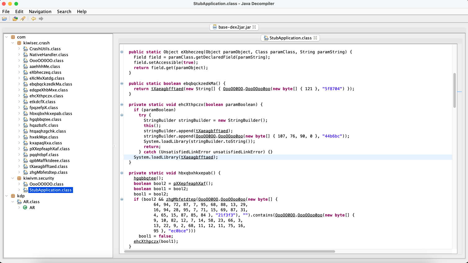468x263 pixels.
Task: Go forward with the Forward arrow icon
Action: point(41,19)
